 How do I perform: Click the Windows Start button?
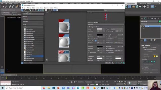pos(3,88)
